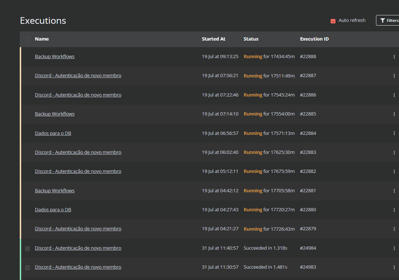Select the checkbox for execution #24984
The height and width of the screenshot is (280, 399).
(27, 249)
